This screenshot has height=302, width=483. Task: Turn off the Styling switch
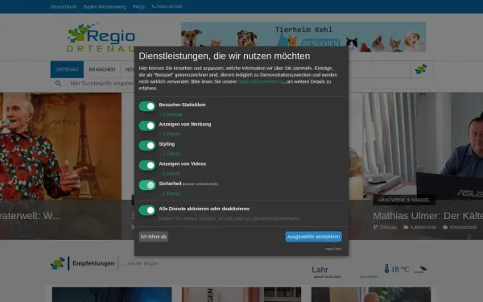pyautogui.click(x=147, y=146)
